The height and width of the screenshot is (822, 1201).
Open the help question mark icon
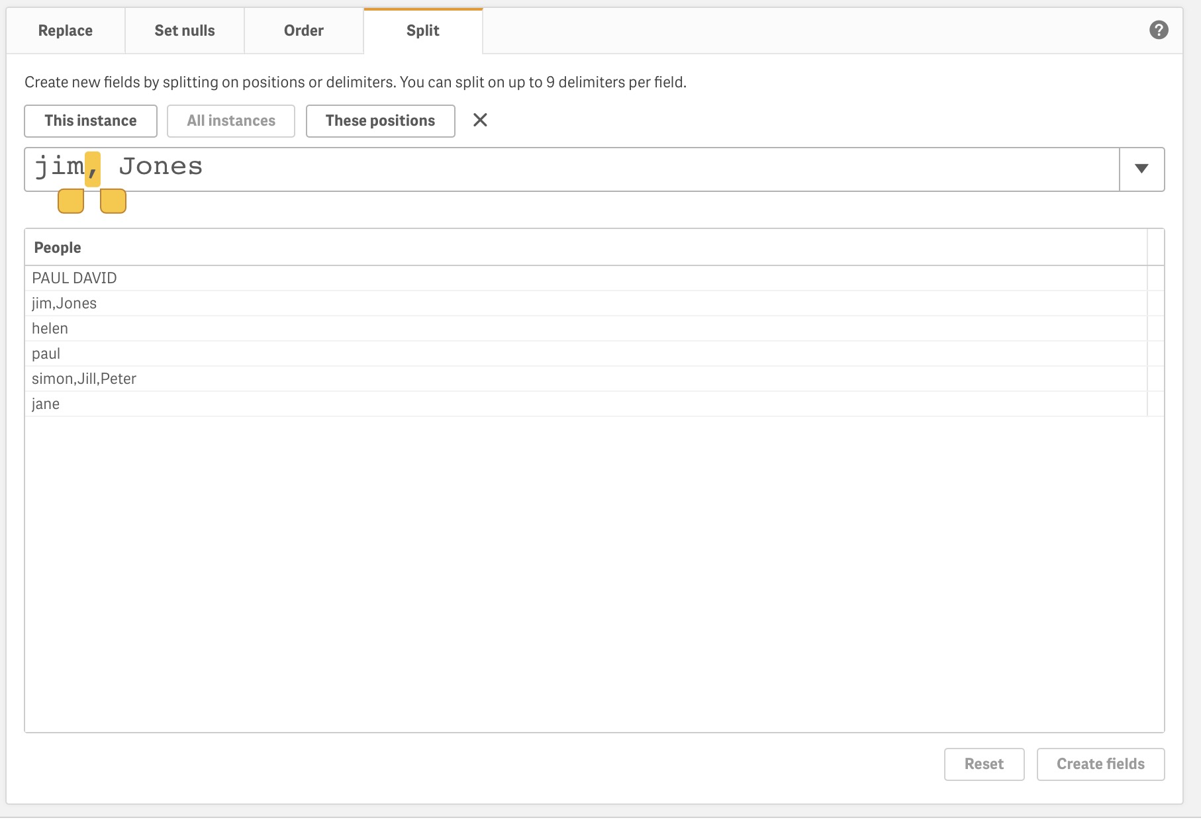(x=1158, y=30)
